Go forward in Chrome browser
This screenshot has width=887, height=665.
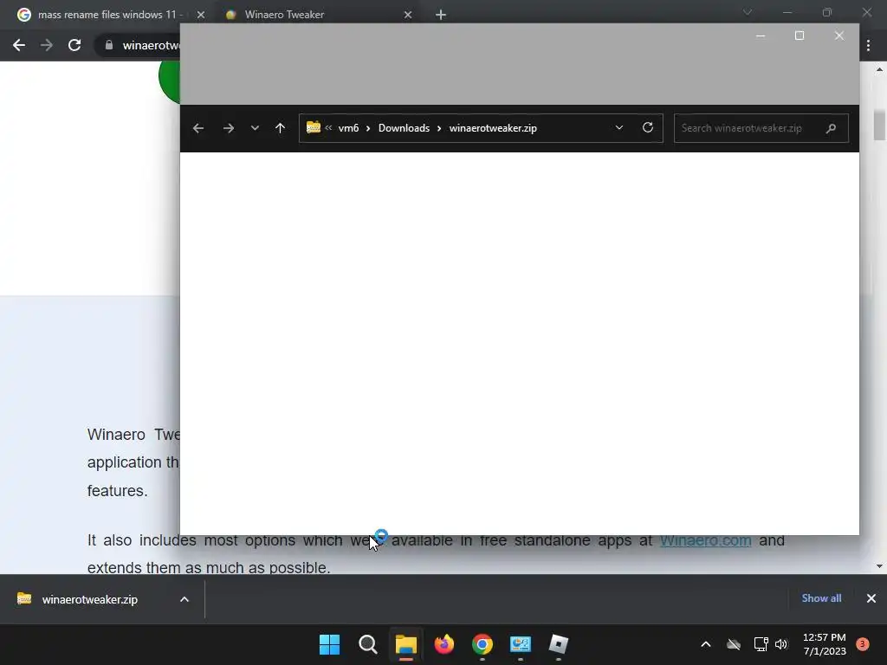[x=47, y=45]
